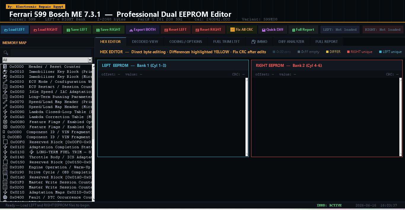This screenshot has height=210, width=405.
Task: Click the wrench icon beside 0x0070 Speed/Load Map
Action: (5, 102)
